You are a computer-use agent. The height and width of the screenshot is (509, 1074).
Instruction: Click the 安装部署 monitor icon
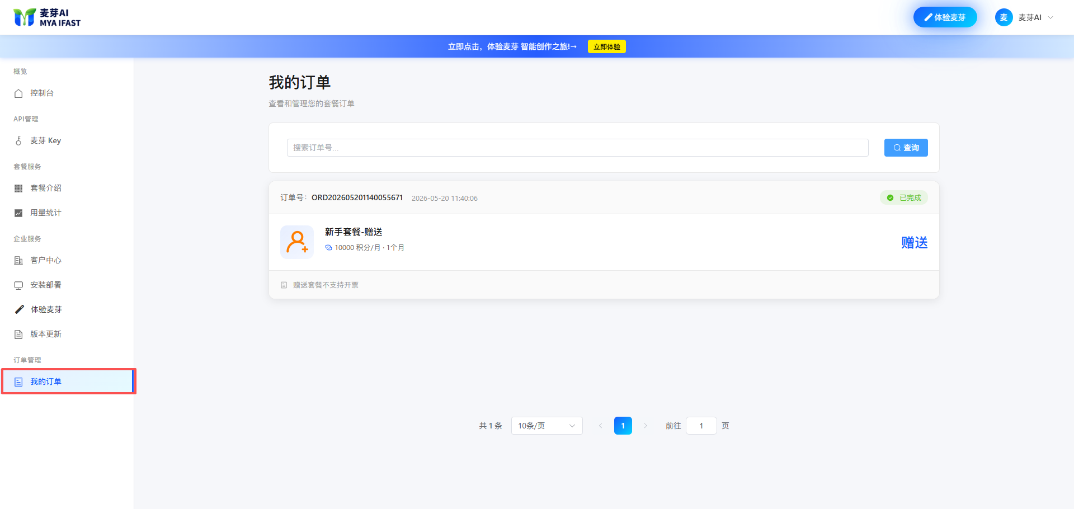[18, 285]
